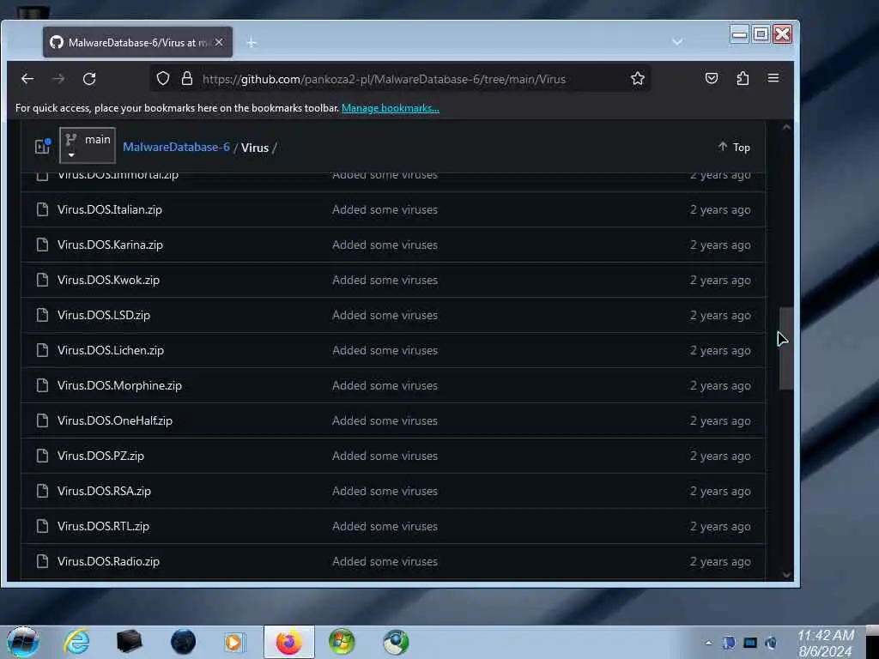Open the Windows Start menu orb
Image resolution: width=879 pixels, height=659 pixels.
[x=22, y=642]
